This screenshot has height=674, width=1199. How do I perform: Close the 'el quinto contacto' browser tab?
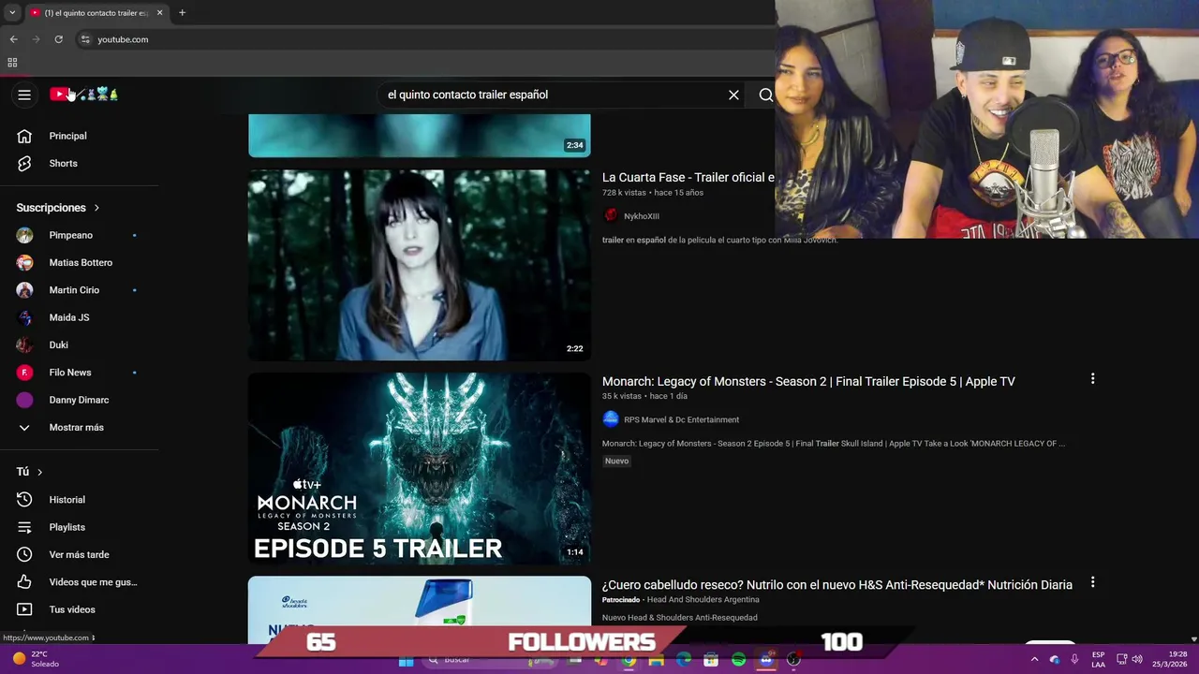[159, 13]
